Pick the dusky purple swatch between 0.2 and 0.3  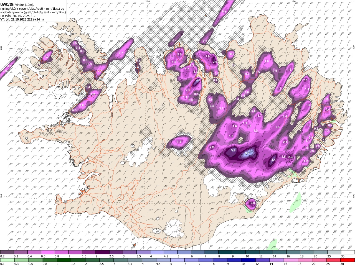(7, 252)
